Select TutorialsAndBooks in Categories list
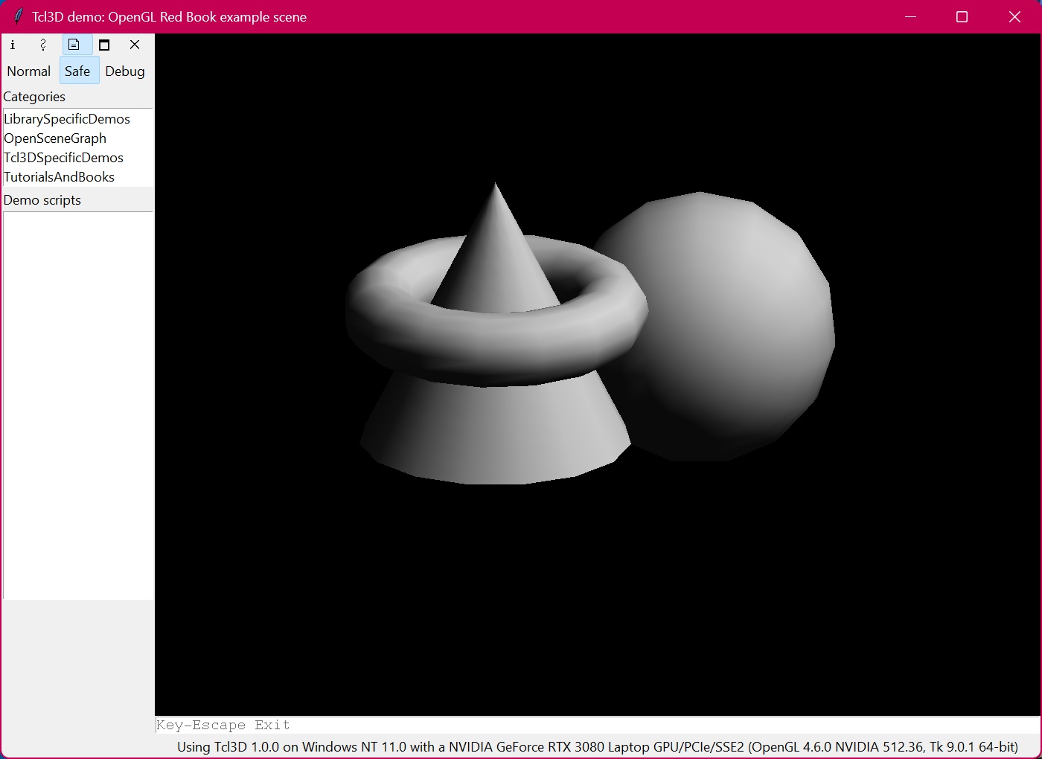Screen dimensions: 1042x759 pos(59,177)
